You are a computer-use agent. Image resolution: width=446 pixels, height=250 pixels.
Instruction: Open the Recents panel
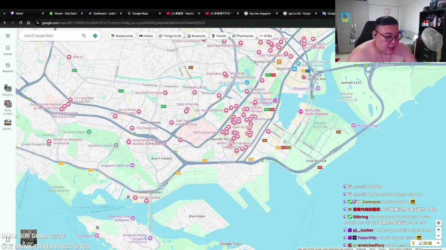8,67
